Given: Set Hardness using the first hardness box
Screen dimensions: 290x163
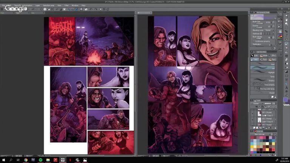Looking at the screenshot, I should click(261, 34).
